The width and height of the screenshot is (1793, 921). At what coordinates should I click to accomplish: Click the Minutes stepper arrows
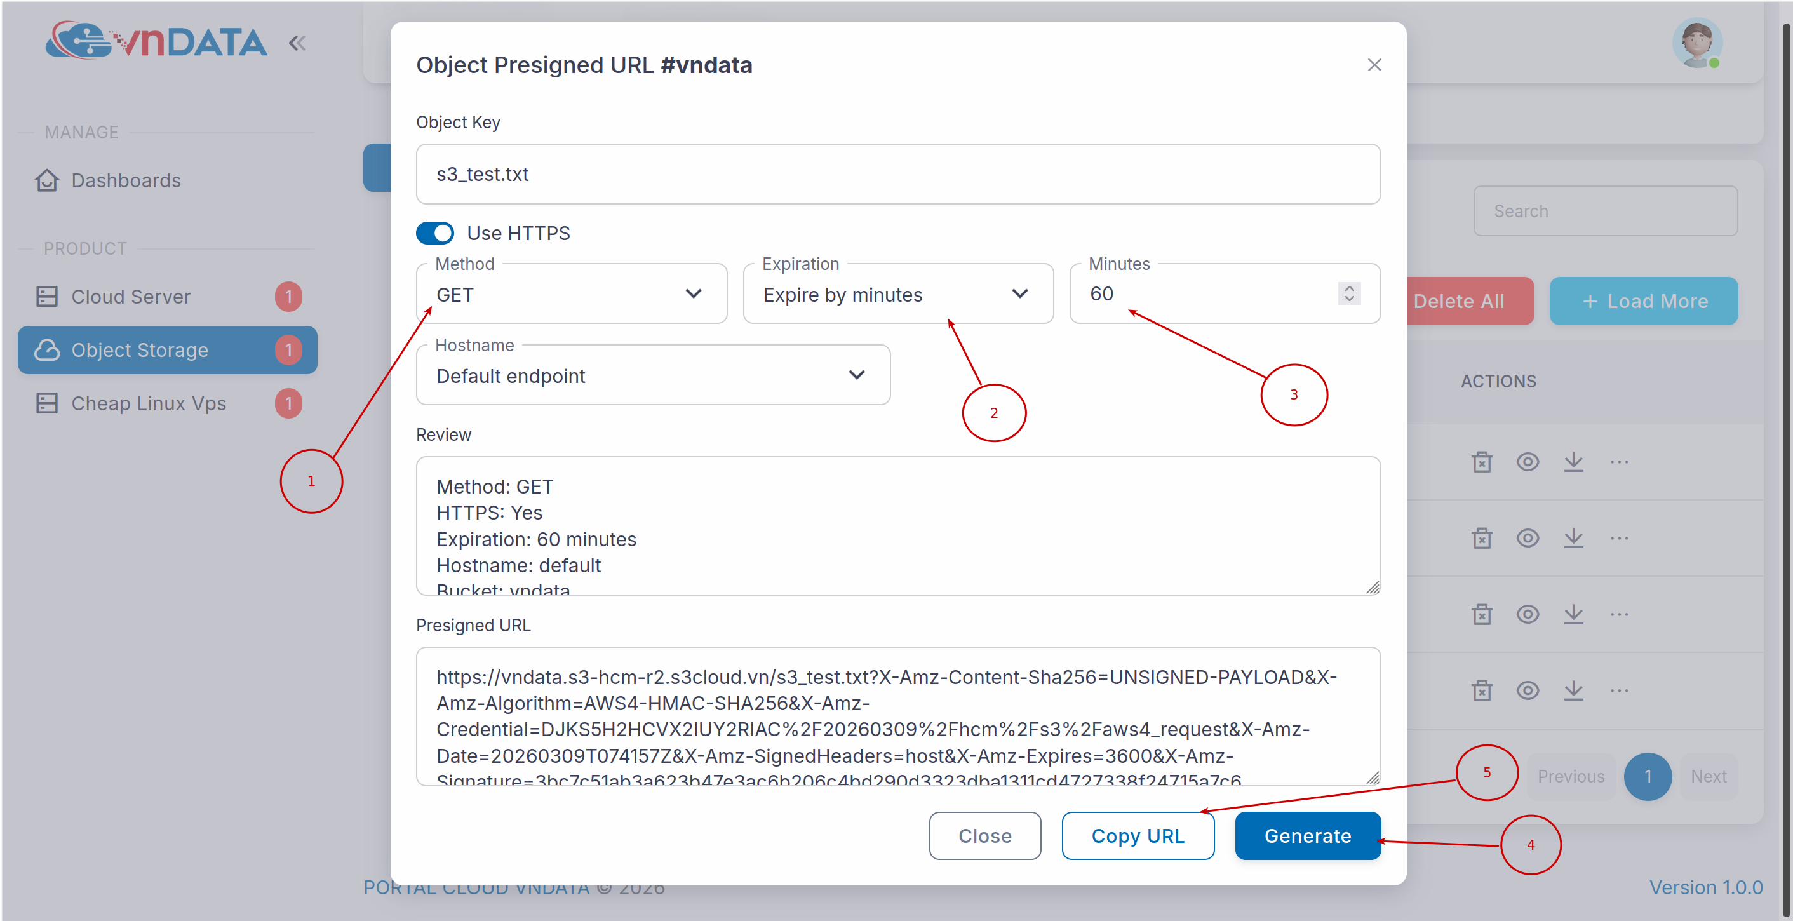click(1349, 294)
